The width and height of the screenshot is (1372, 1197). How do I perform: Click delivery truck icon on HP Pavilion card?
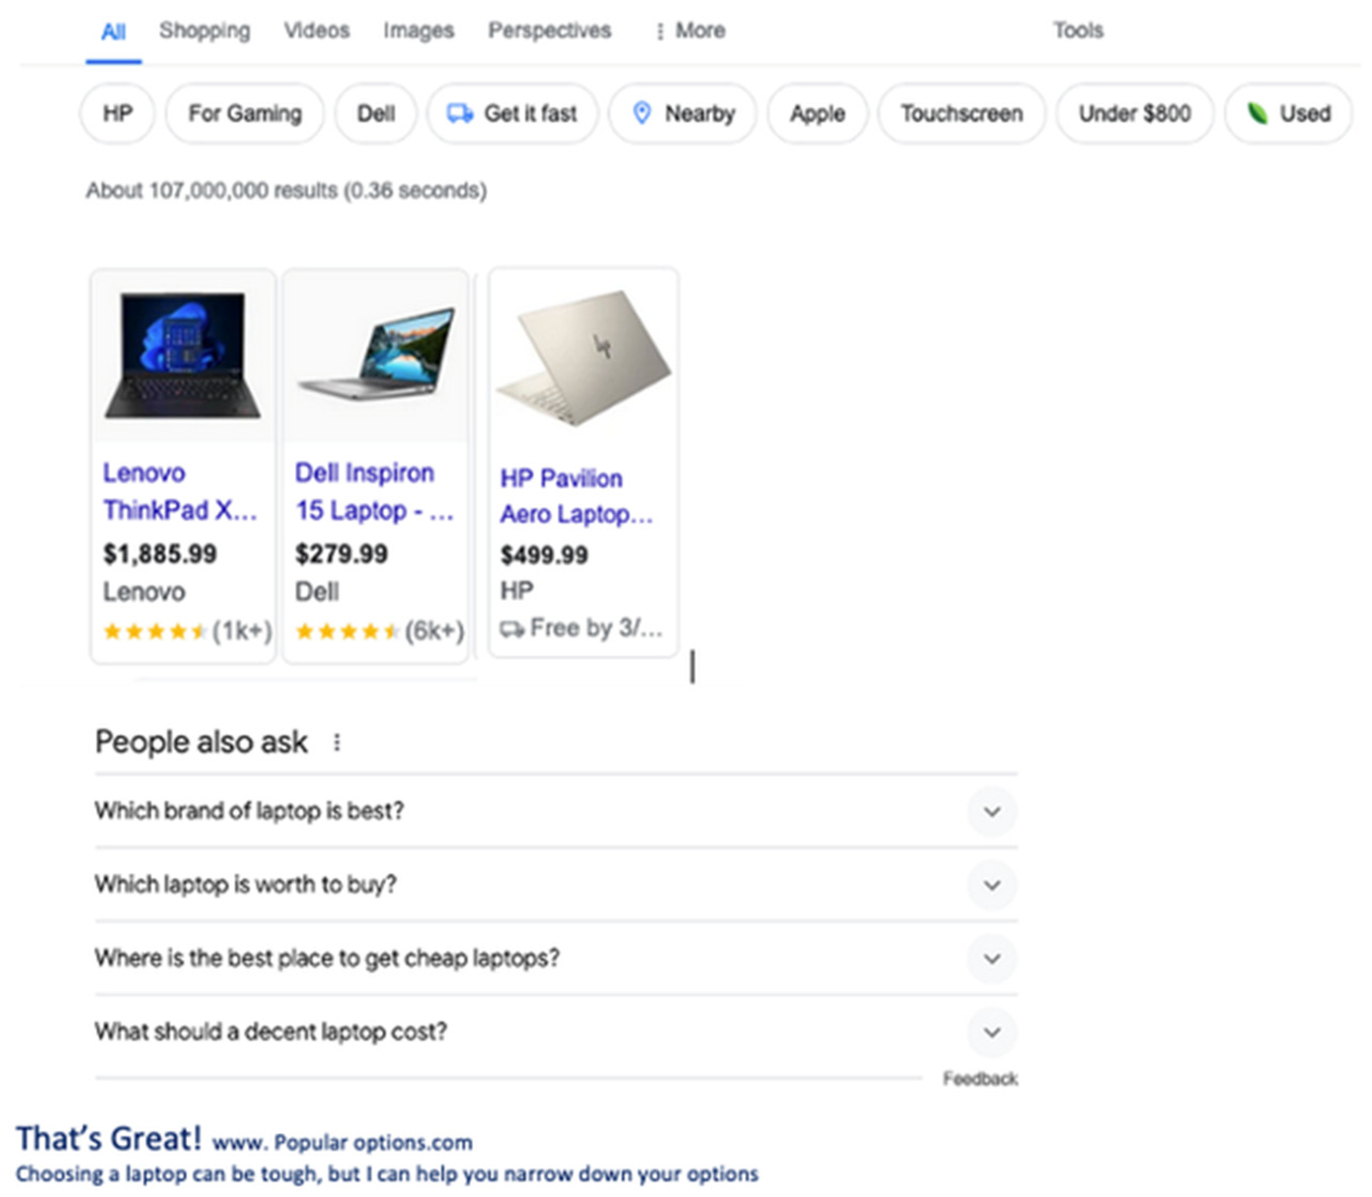point(512,629)
